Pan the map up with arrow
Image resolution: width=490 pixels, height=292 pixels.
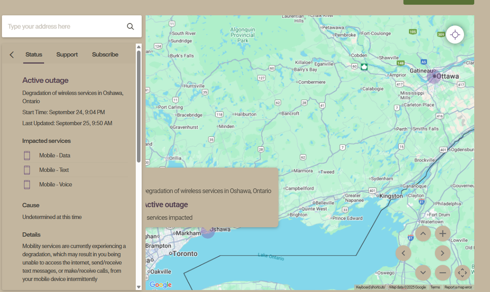click(x=423, y=233)
